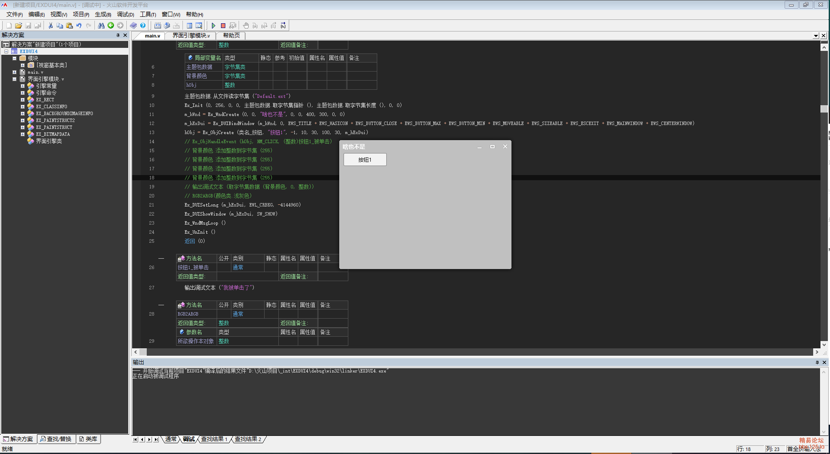Click the Ex_WndMsgLoop code line

coord(205,223)
